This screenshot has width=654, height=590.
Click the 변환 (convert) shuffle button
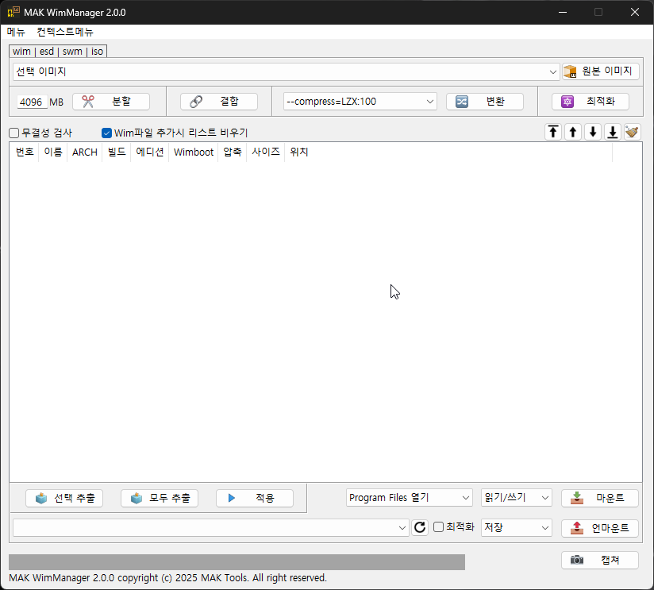pos(485,102)
